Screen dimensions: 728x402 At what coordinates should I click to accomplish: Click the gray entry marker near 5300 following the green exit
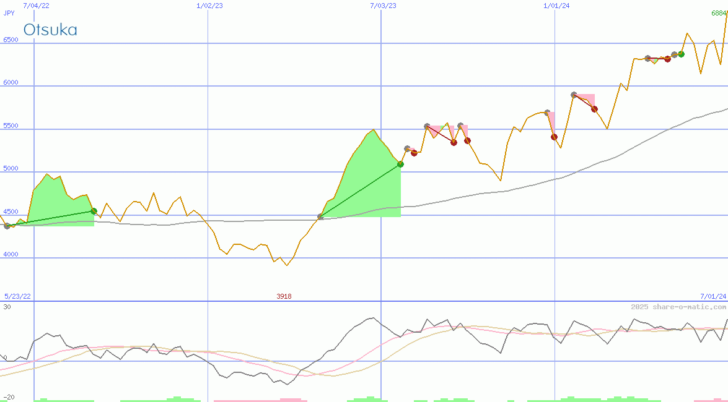click(407, 149)
